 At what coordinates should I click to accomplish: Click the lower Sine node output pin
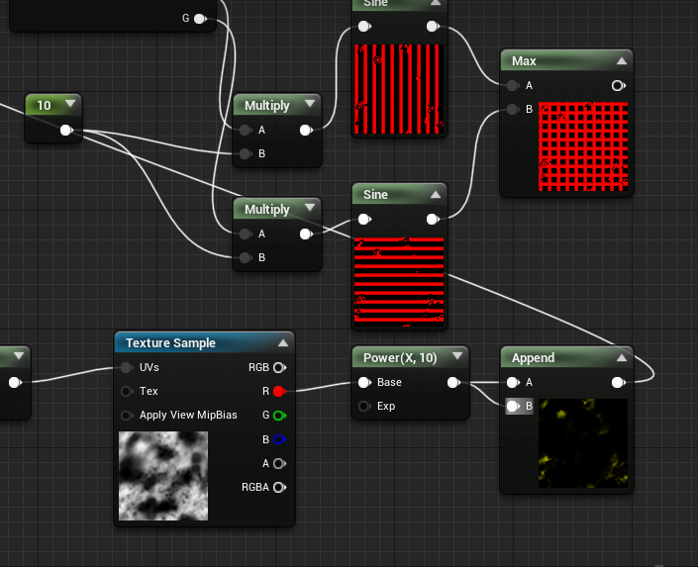[433, 219]
